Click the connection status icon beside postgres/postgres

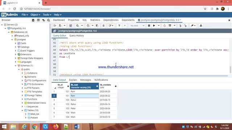(x=55, y=31)
